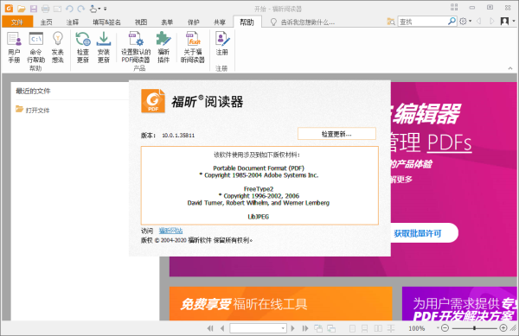This screenshot has width=519, height=336.
Task: Select continuous facing view icon
Action: click(391, 328)
